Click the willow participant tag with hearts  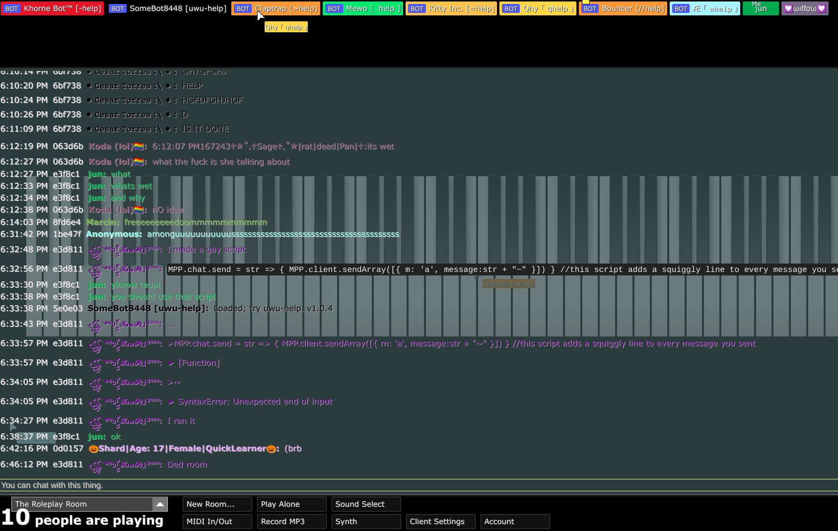pos(805,8)
